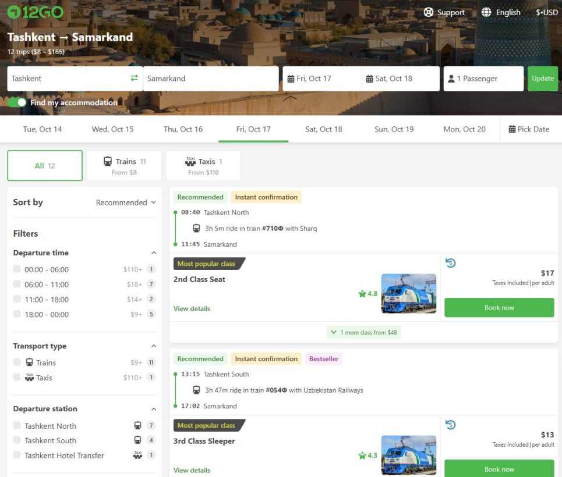
Task: Click the 2nd Class Seat train thumbnail
Action: [408, 293]
